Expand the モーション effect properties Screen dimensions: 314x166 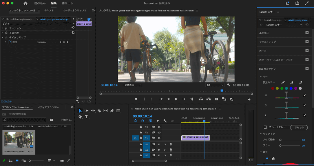click(3, 28)
